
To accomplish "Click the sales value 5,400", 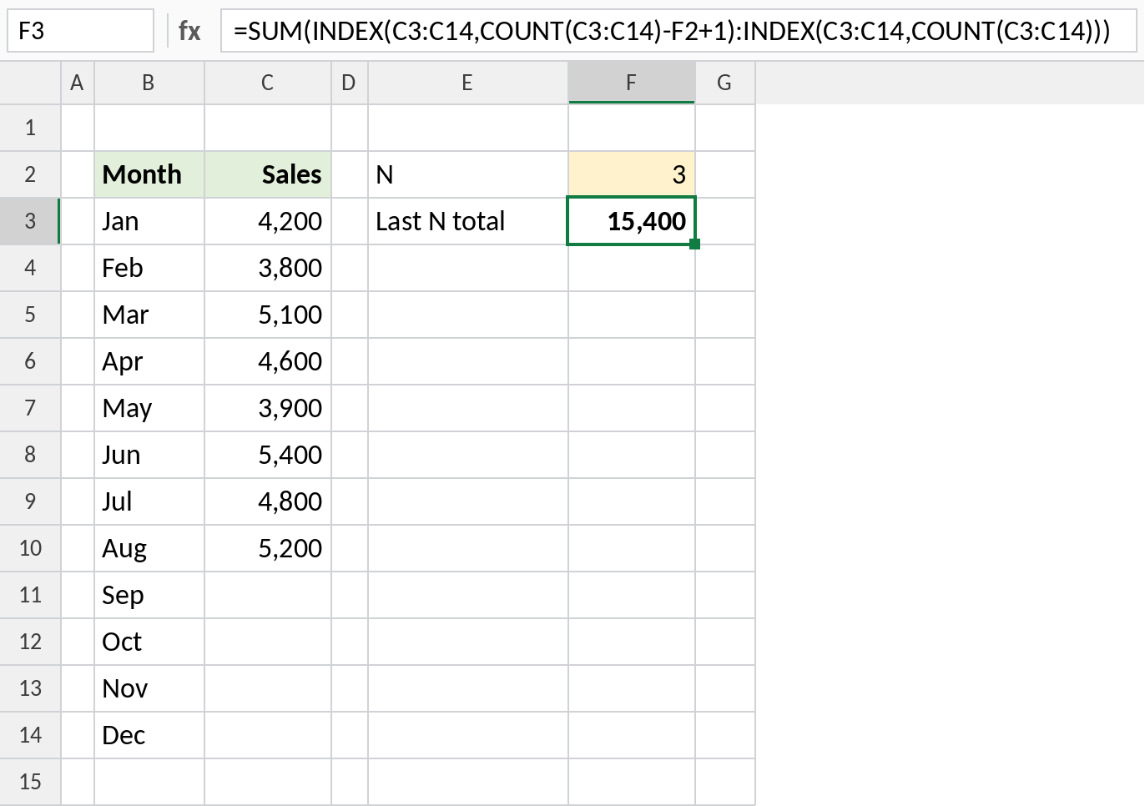I will click(268, 455).
